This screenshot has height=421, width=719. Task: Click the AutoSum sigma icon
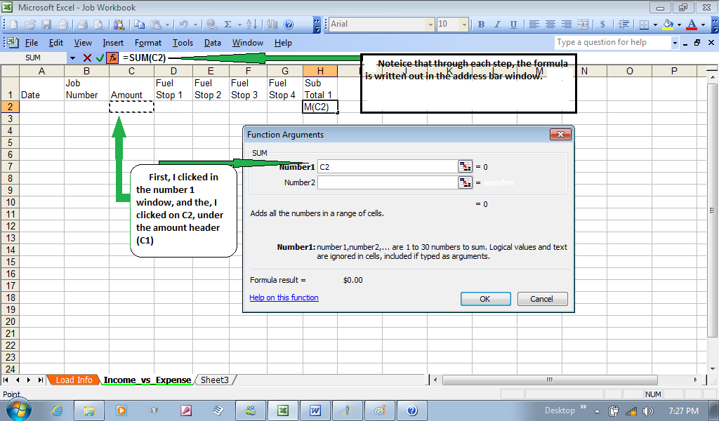(x=229, y=25)
